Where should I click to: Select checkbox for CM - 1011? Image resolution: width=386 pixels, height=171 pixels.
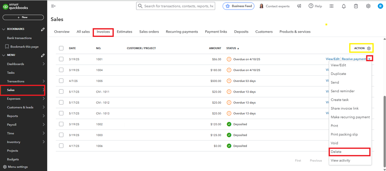[61, 91]
